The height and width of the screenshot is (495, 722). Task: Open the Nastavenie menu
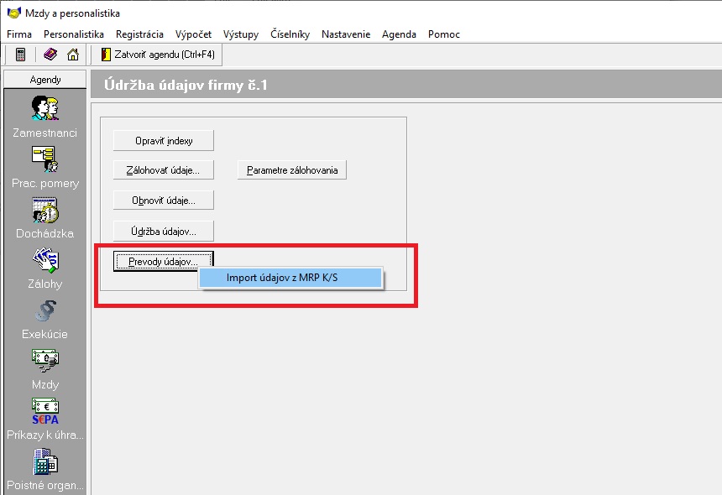pos(346,34)
